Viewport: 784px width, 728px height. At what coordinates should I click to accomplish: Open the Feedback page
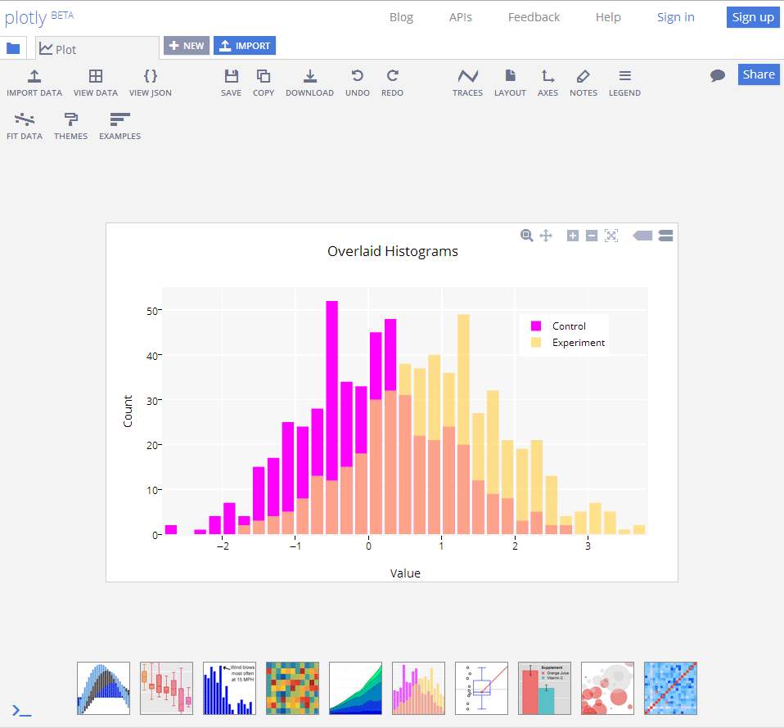533,16
